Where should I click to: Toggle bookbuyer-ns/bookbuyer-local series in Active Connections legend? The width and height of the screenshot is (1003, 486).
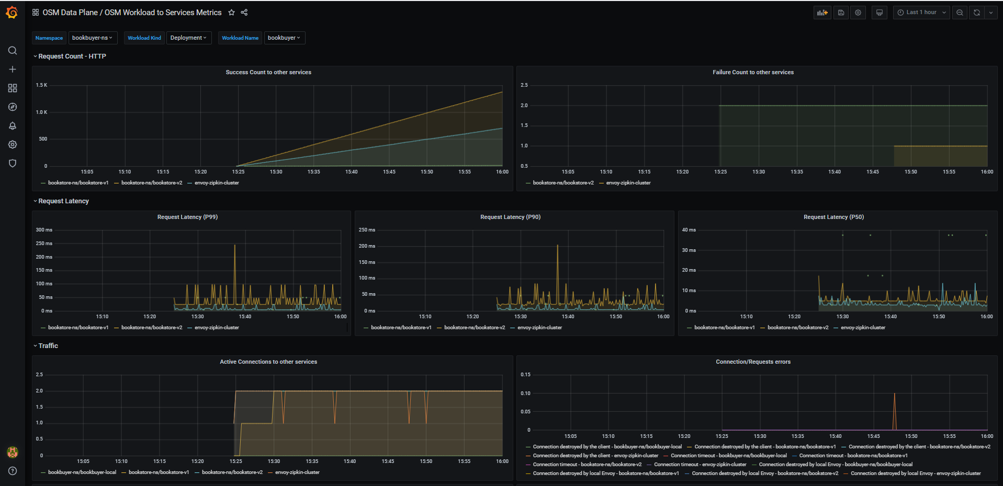click(82, 472)
